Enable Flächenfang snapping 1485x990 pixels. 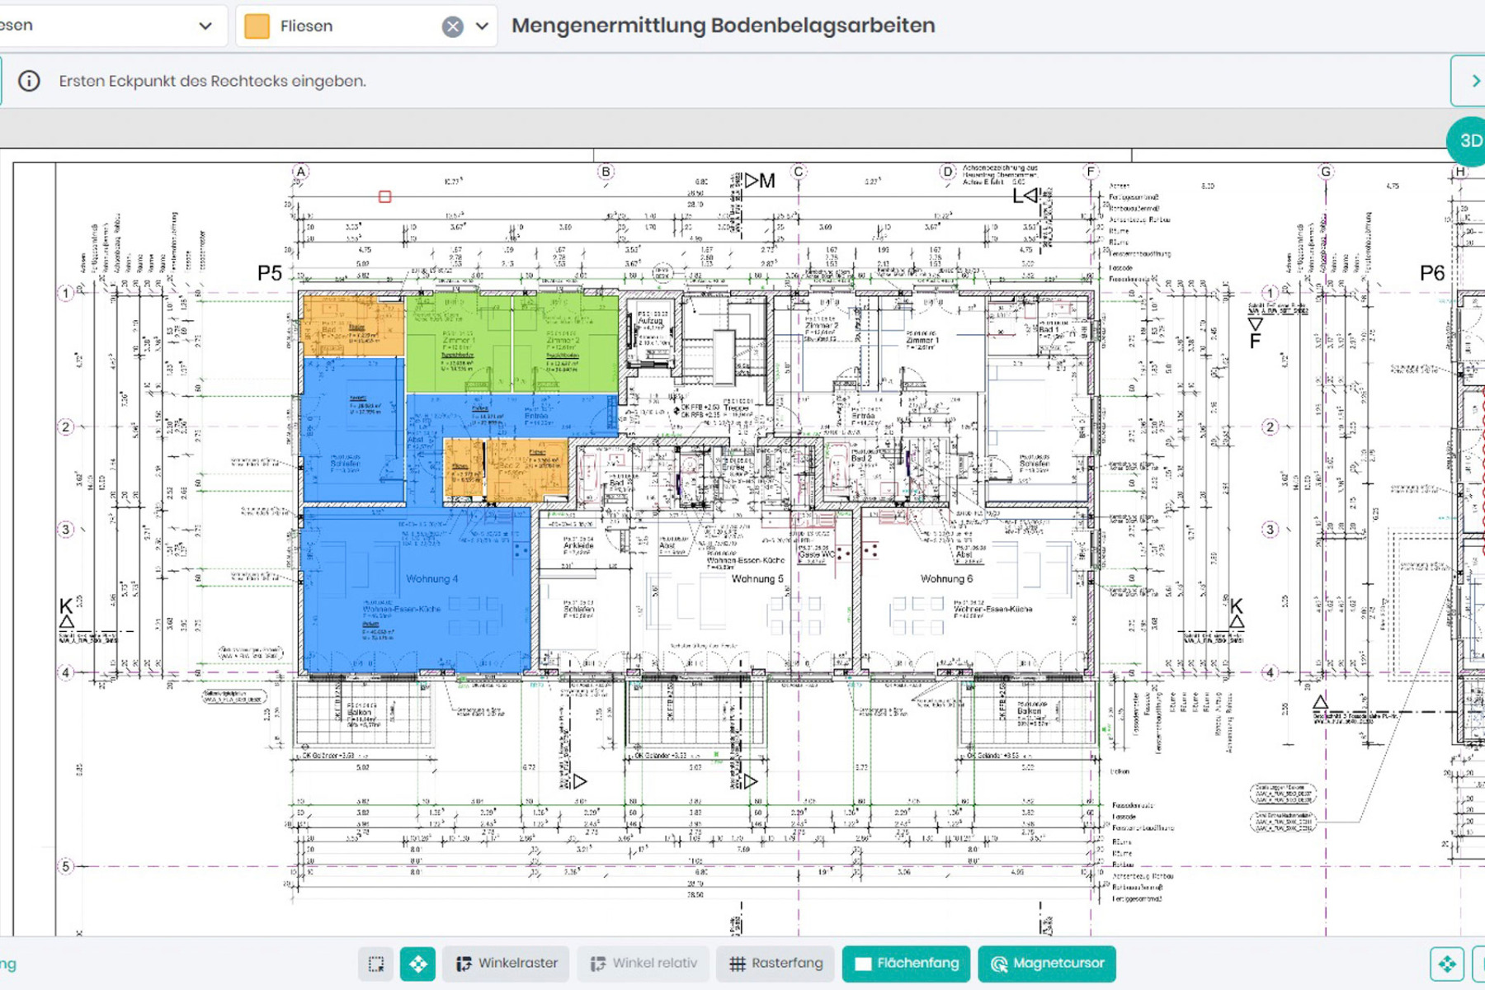(x=906, y=963)
